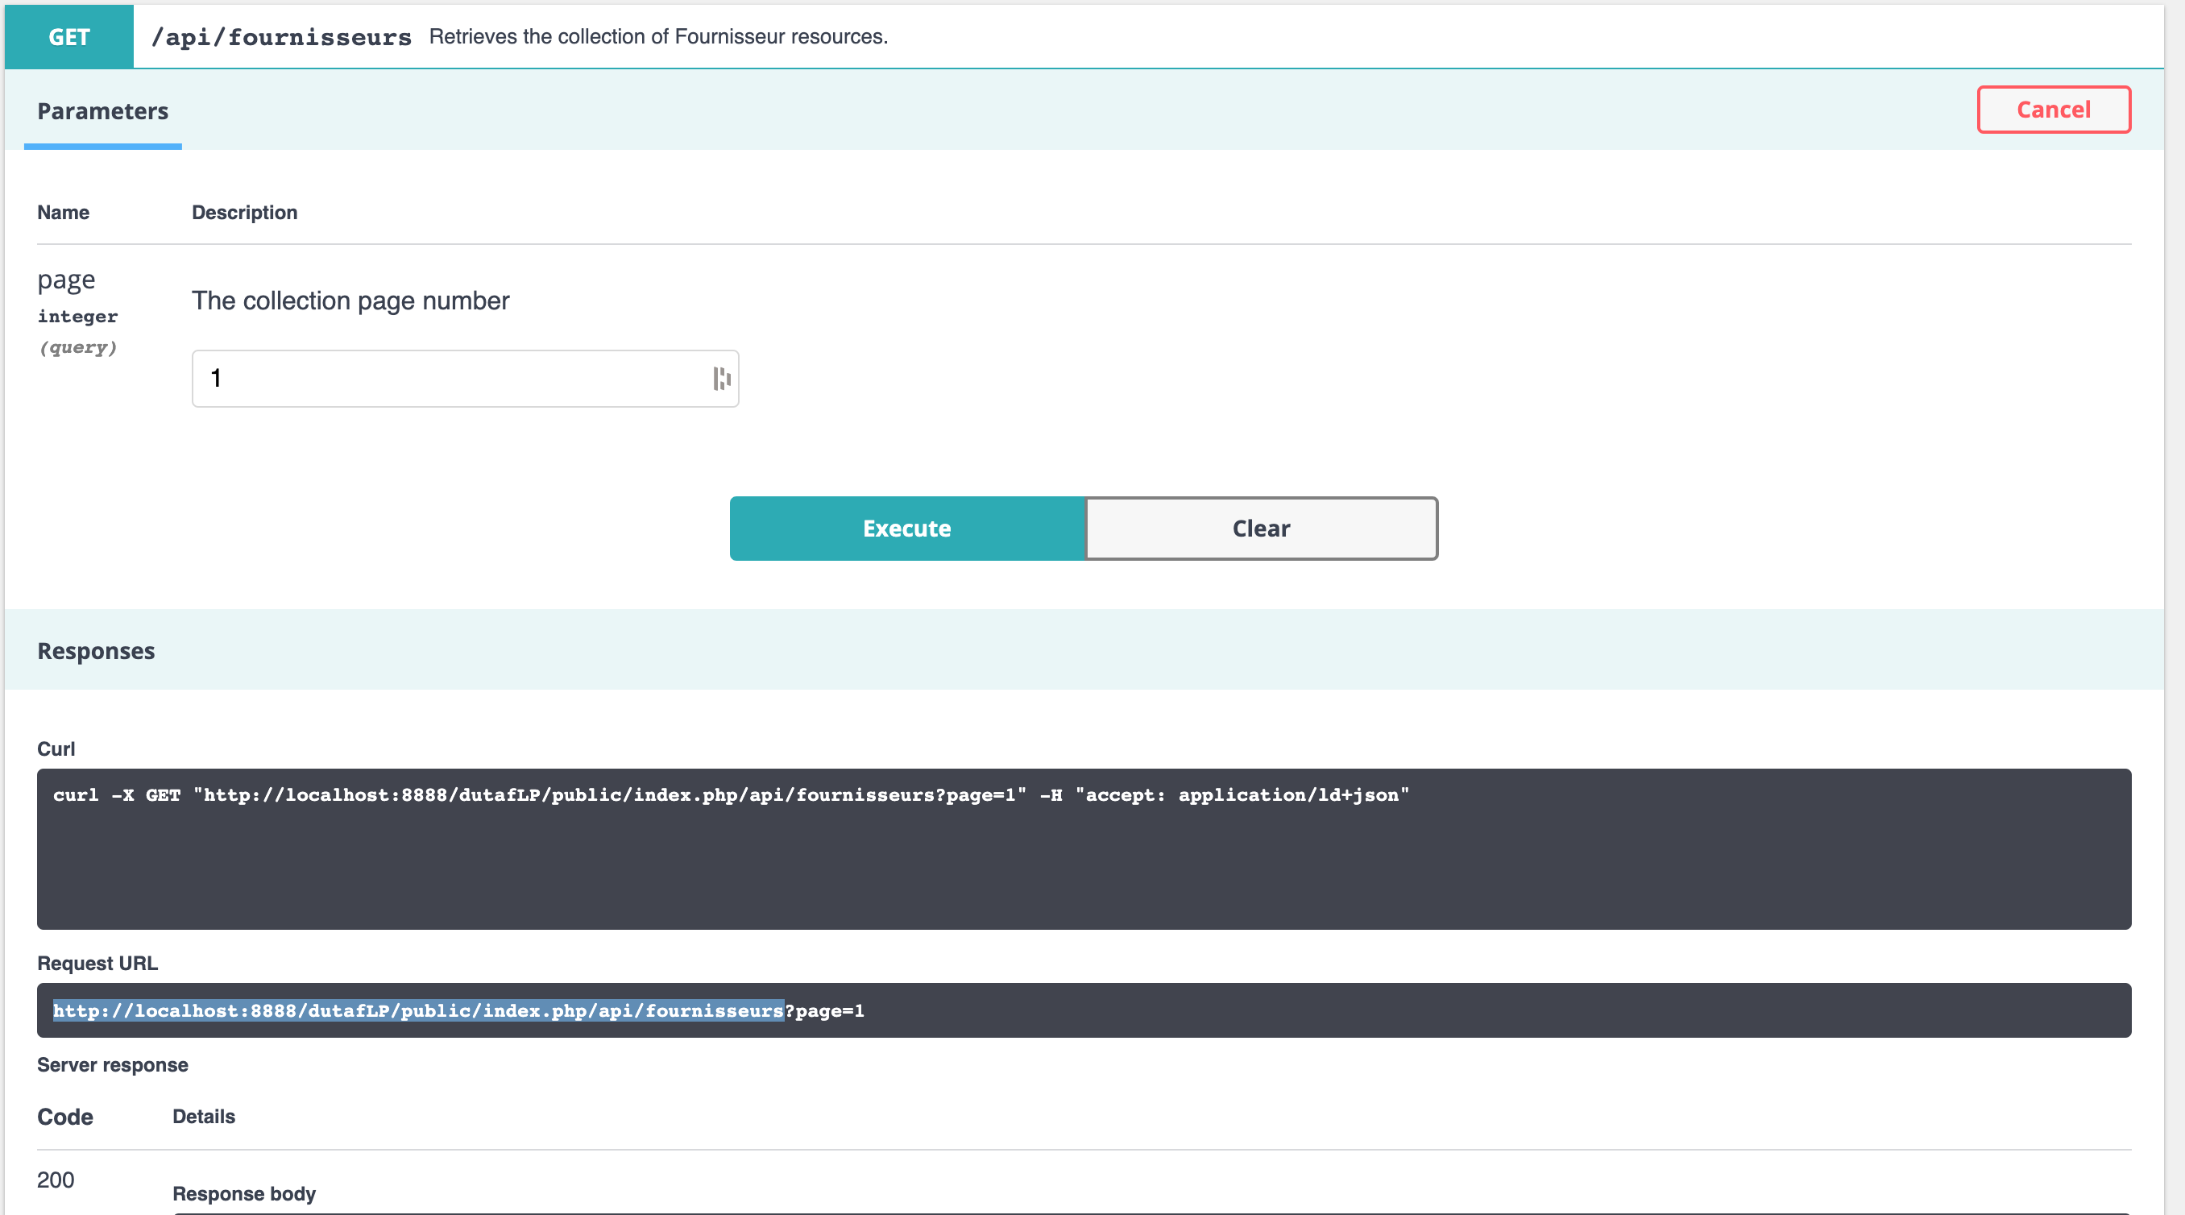The height and width of the screenshot is (1215, 2185).
Task: Click the ?page=1 query string text
Action: pyautogui.click(x=824, y=1010)
